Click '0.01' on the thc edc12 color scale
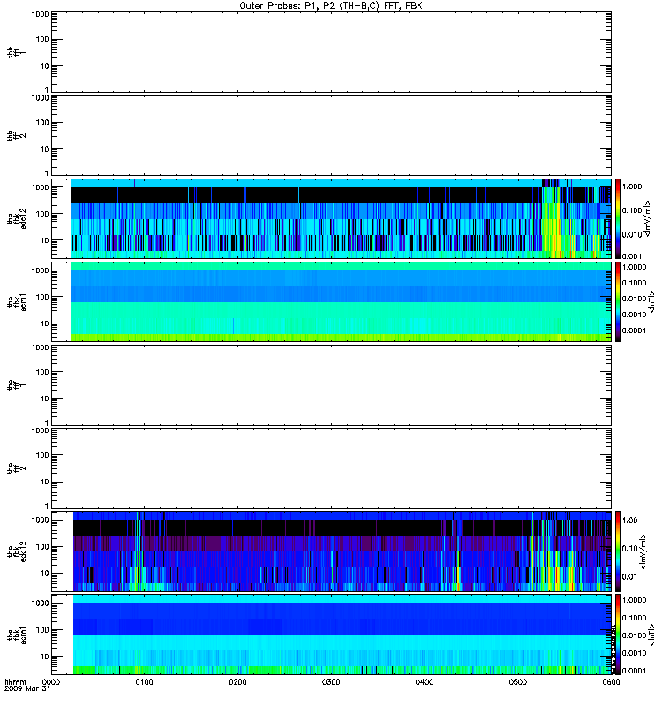This screenshot has width=662, height=707. (629, 577)
